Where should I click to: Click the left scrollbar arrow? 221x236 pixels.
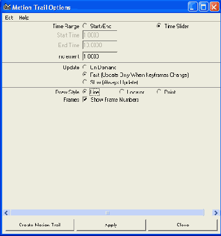click(6, 213)
